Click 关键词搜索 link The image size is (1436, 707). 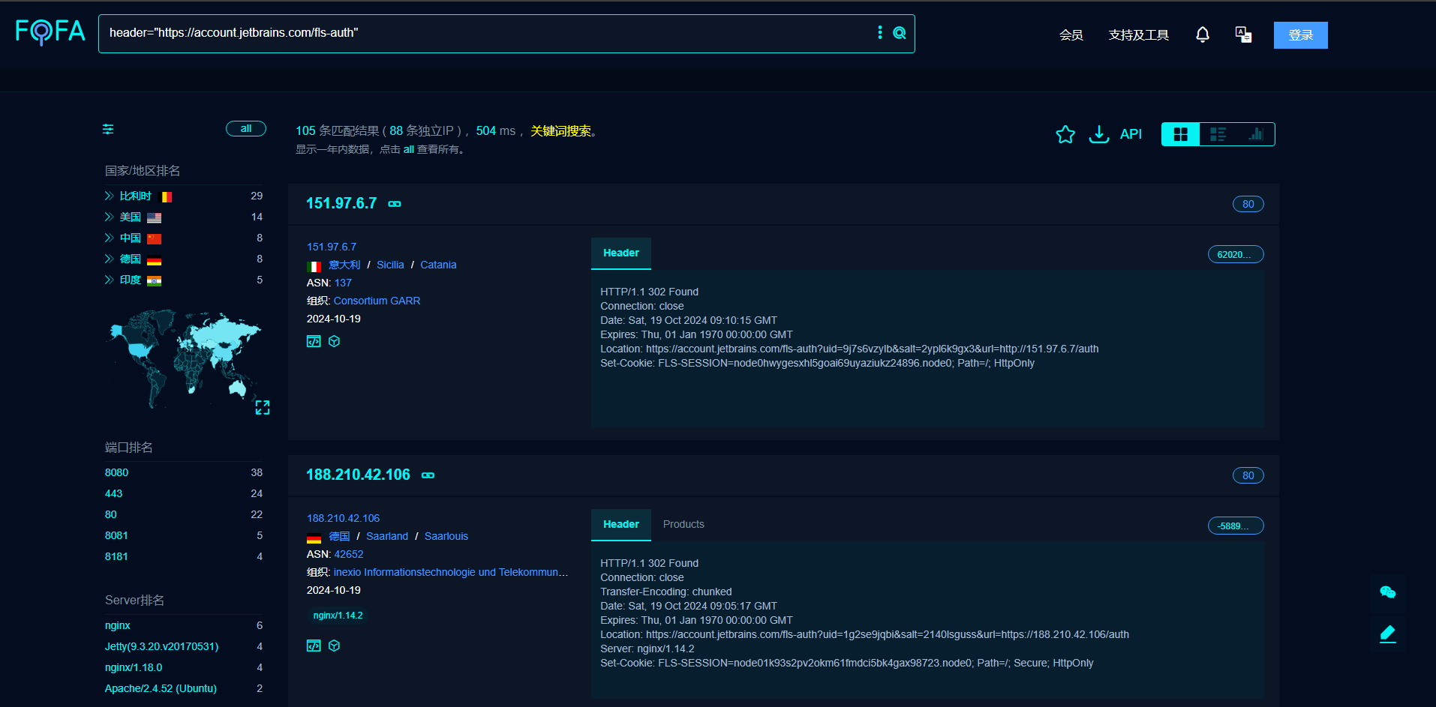point(560,131)
